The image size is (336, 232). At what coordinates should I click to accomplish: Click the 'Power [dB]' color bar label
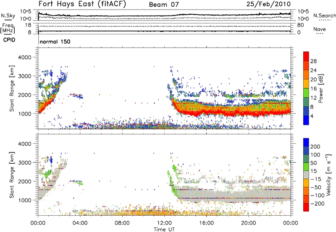point(321,88)
